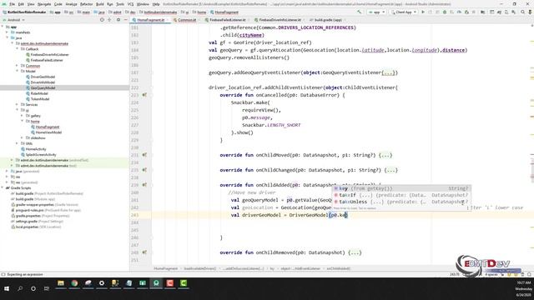Select 'key' in the autocomplete popup
This screenshot has width=534, height=300.
[x=401, y=188]
